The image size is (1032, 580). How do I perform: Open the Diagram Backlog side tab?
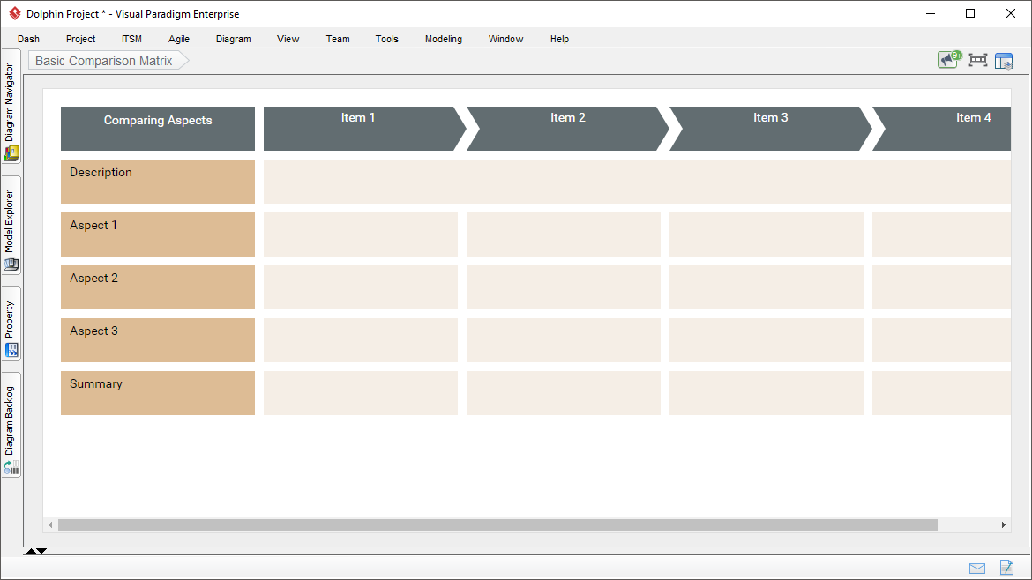click(11, 425)
